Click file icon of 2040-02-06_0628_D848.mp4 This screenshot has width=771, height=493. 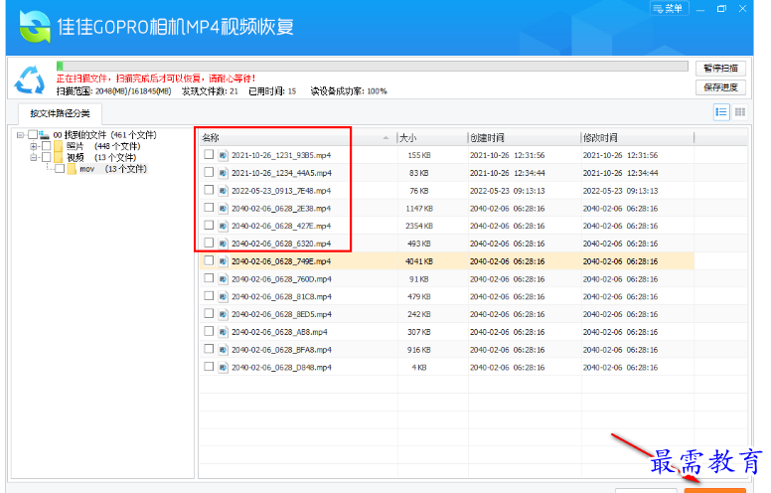(x=224, y=367)
